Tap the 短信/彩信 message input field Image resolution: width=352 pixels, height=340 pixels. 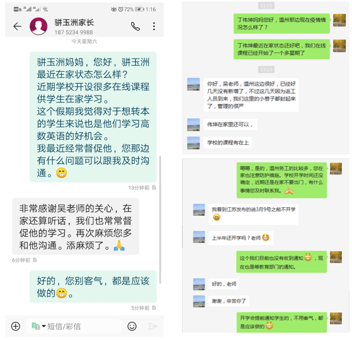74,326
